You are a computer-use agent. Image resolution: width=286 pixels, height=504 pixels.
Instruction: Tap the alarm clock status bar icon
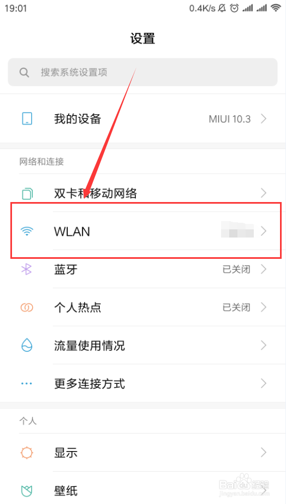235,8
